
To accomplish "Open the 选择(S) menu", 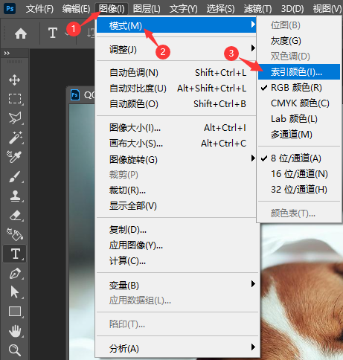I will [x=220, y=9].
